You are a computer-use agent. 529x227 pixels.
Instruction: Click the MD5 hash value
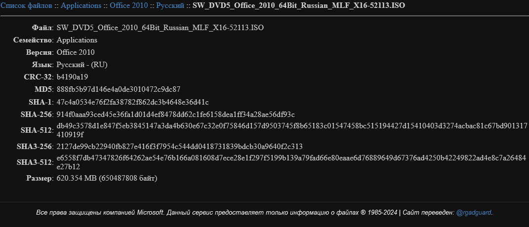pos(119,89)
